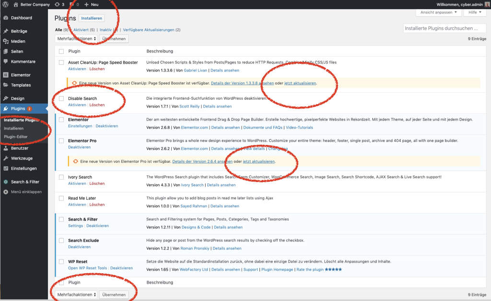This screenshot has height=301, width=491.
Task: Sort by the top Plugin column header
Action: (74, 51)
